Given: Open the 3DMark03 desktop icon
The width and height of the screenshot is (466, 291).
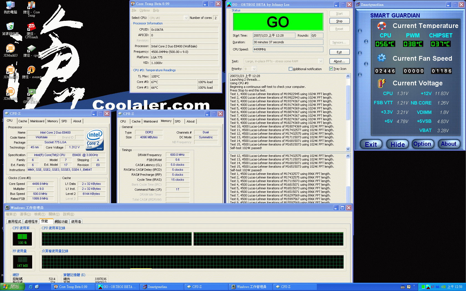Looking at the screenshot, I should point(10,48).
